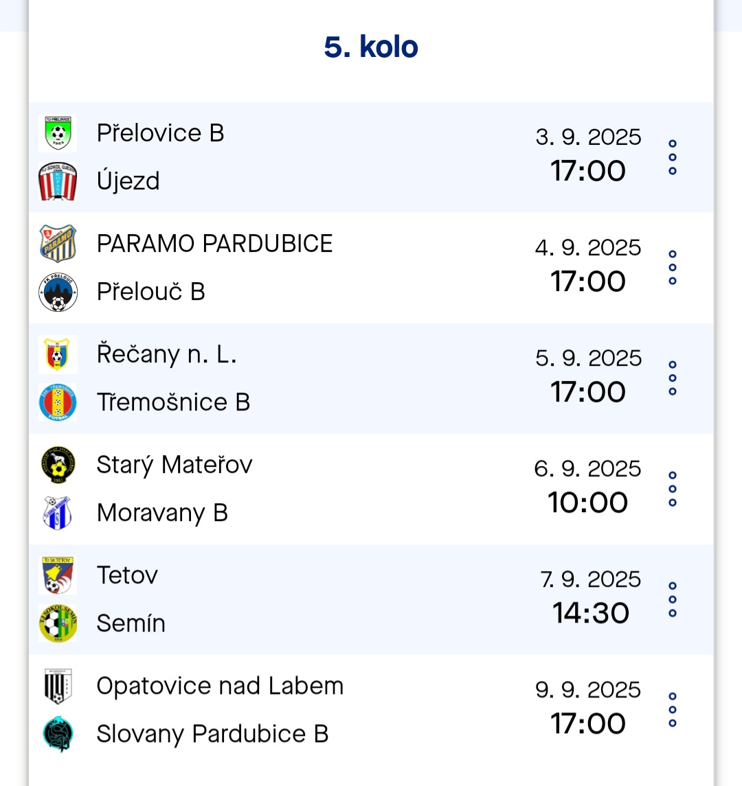Click the Tetov club shield logo
Viewport: 742px width, 786px height.
[58, 575]
